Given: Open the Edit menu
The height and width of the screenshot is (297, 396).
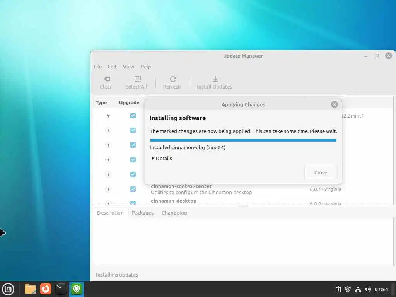Looking at the screenshot, I should coord(112,67).
